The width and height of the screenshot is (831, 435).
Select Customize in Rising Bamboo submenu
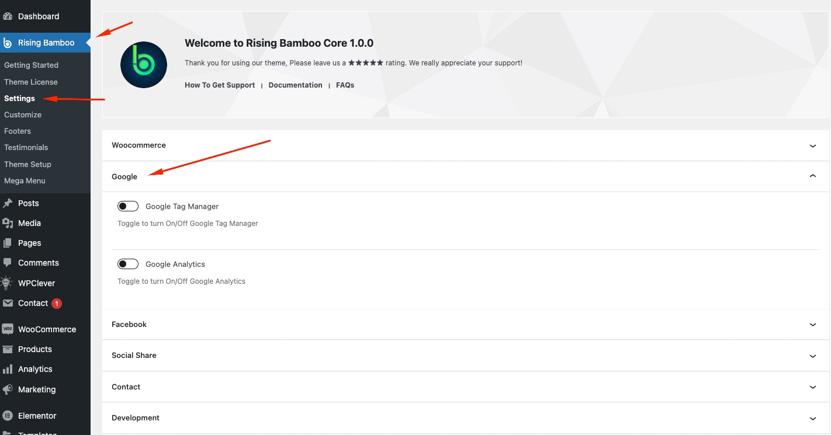(x=23, y=114)
